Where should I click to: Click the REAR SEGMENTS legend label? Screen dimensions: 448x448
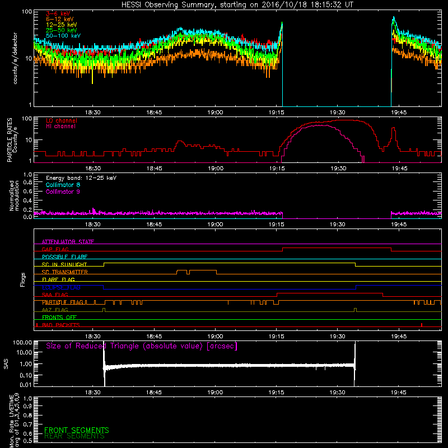pos(74,436)
